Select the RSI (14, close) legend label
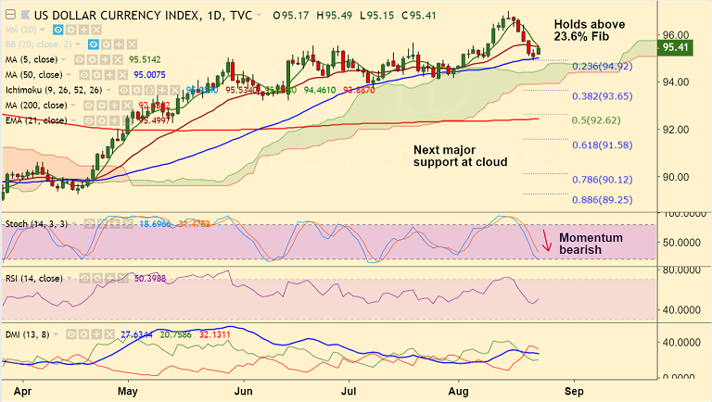This screenshot has width=712, height=402. (34, 278)
